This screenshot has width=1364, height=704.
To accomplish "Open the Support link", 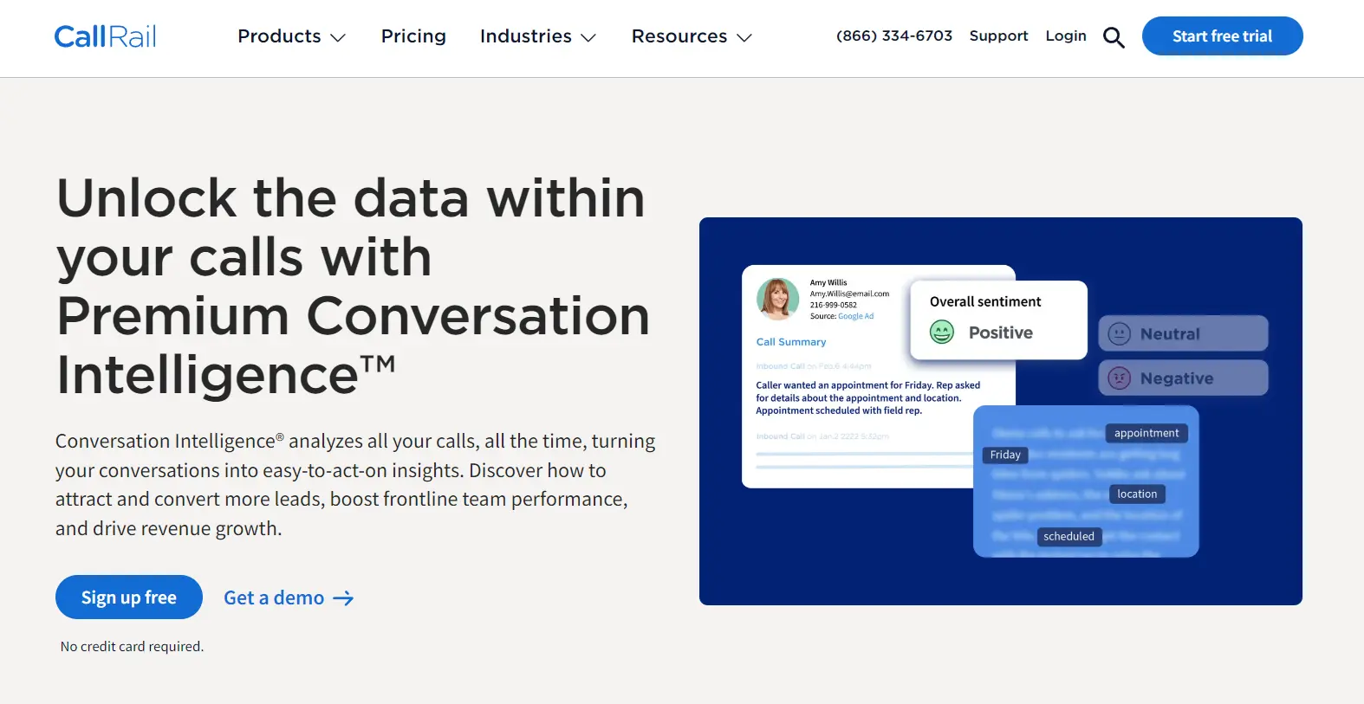I will point(998,36).
